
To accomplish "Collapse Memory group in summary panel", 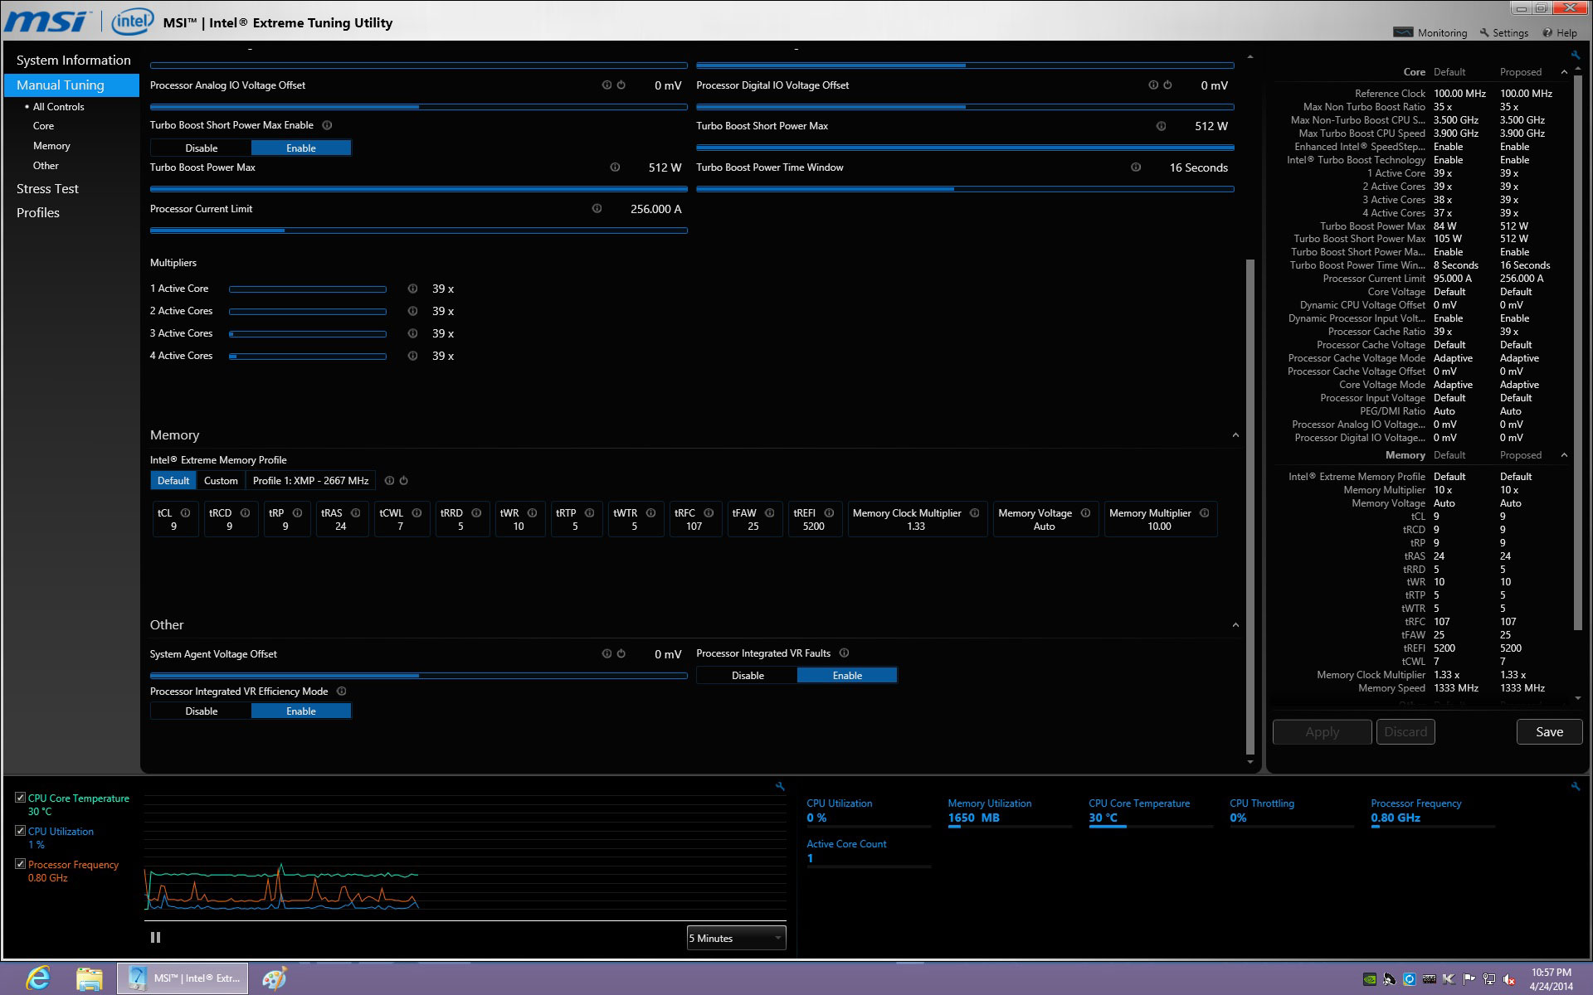I will coord(1564,455).
